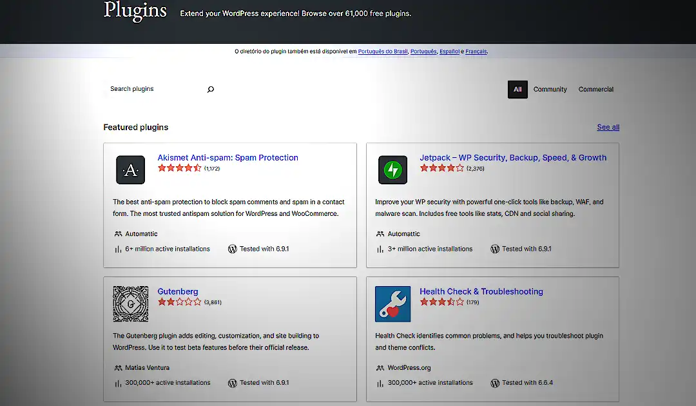
Task: Click Health Check review count (179)
Action: 473,302
